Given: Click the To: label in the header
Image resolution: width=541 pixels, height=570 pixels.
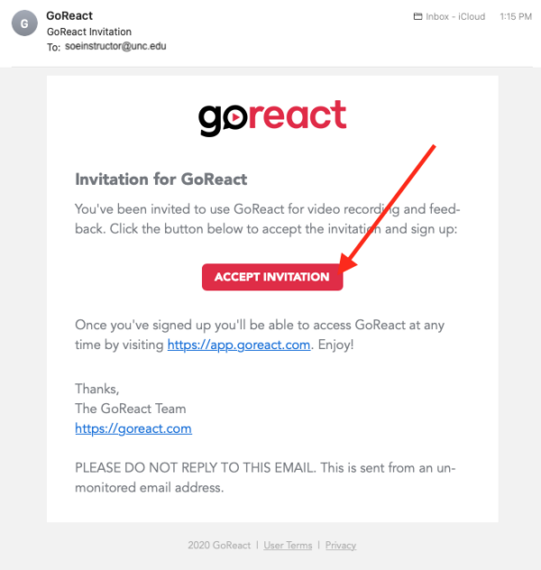Looking at the screenshot, I should pyautogui.click(x=53, y=47).
